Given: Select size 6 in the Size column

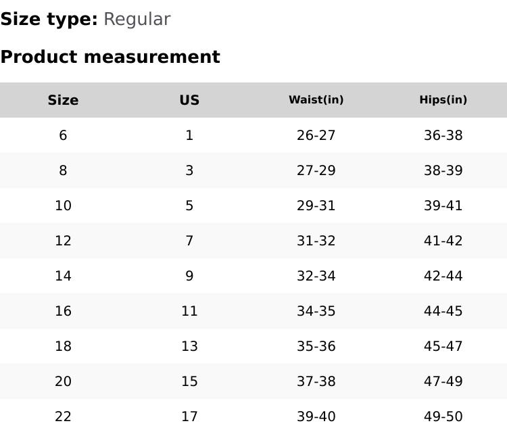Looking at the screenshot, I should pos(63,135).
